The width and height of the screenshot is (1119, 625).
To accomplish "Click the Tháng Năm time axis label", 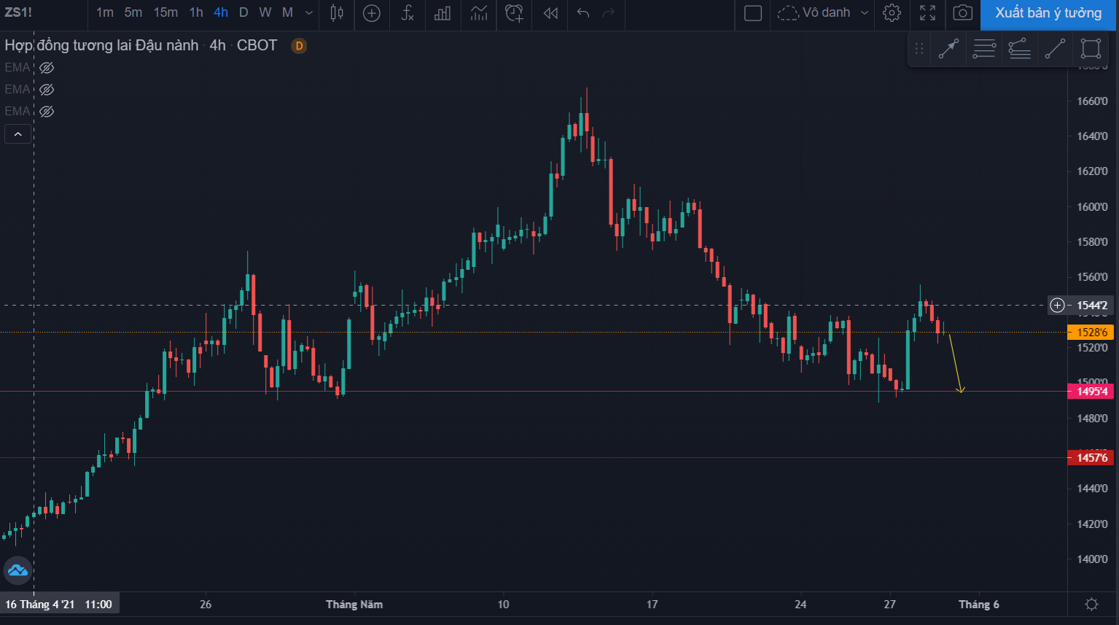I will (x=354, y=604).
